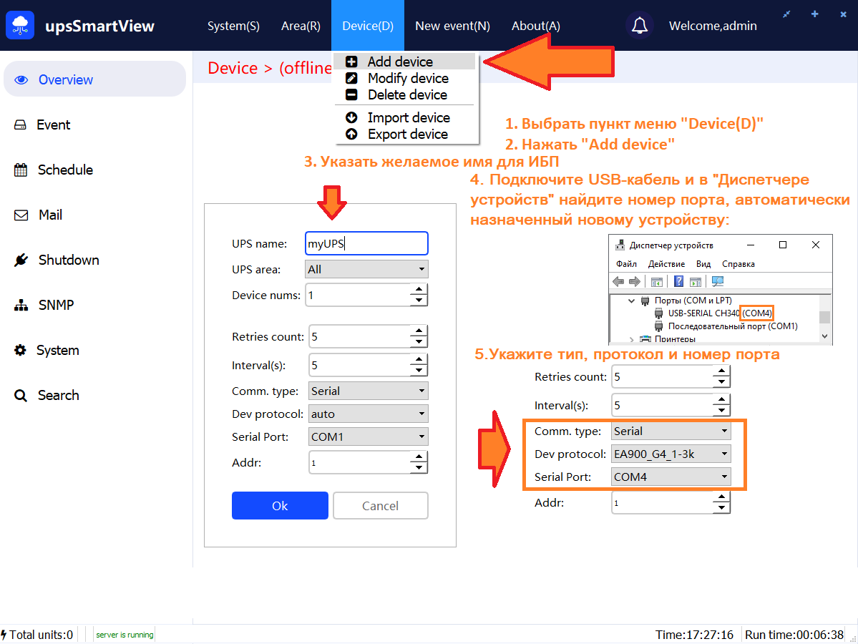Viewport: 858px width, 644px height.
Task: Click the Ok button
Action: 280,506
